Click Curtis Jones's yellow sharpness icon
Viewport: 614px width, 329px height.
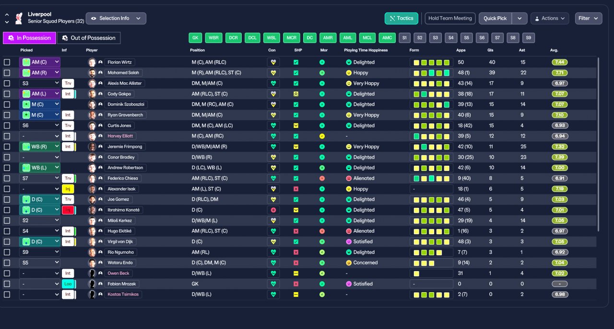click(296, 125)
